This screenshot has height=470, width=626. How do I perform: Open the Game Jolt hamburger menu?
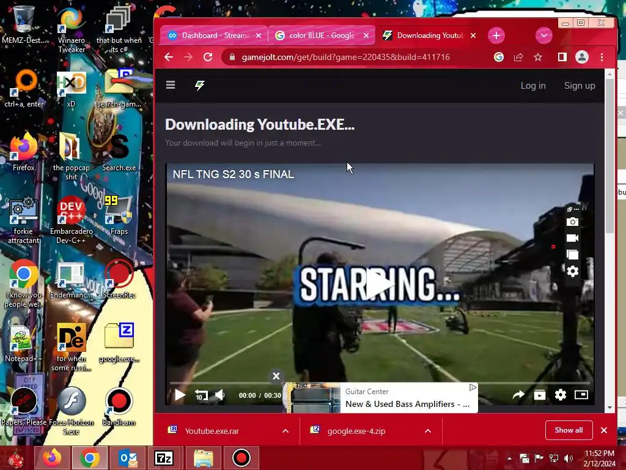(171, 84)
